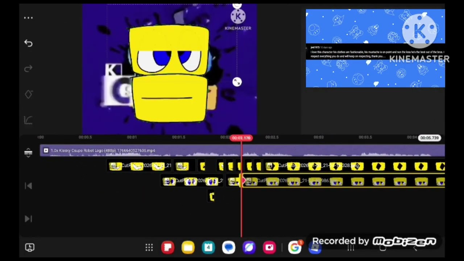
Task: Undo the last edit
Action: coord(28,43)
